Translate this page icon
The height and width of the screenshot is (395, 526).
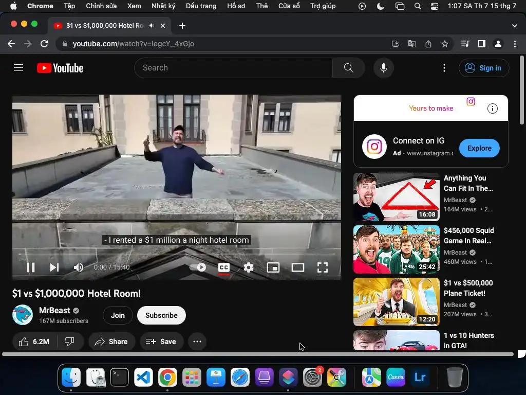pyautogui.click(x=411, y=44)
